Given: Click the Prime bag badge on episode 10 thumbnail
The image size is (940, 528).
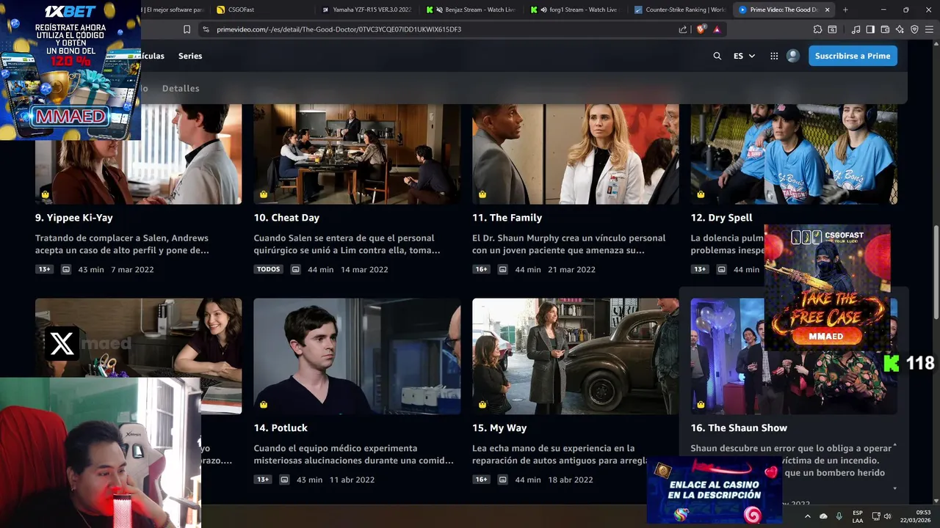Looking at the screenshot, I should (x=264, y=194).
